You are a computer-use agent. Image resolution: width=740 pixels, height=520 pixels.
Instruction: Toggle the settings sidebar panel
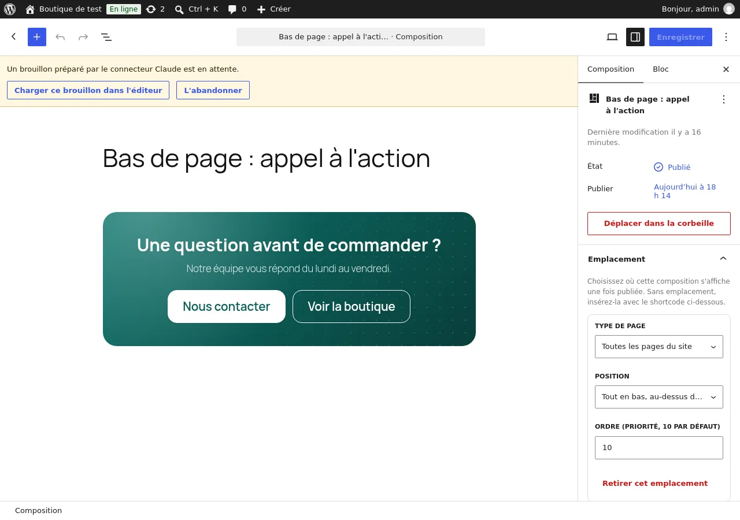tap(635, 37)
